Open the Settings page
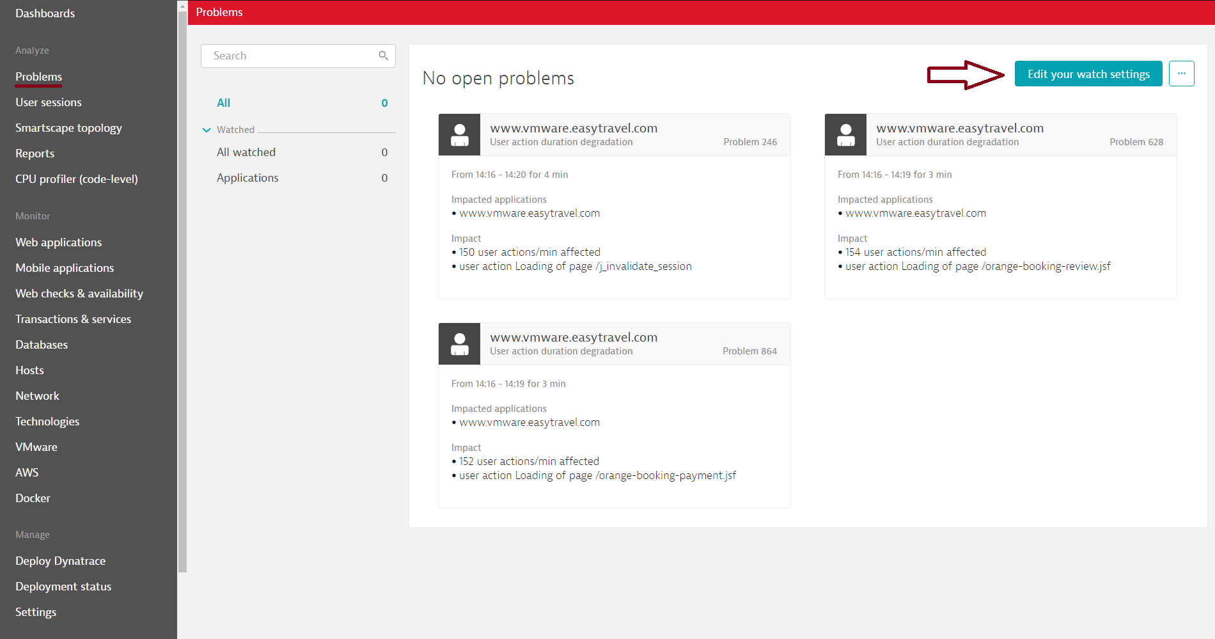The image size is (1215, 639). (x=35, y=611)
